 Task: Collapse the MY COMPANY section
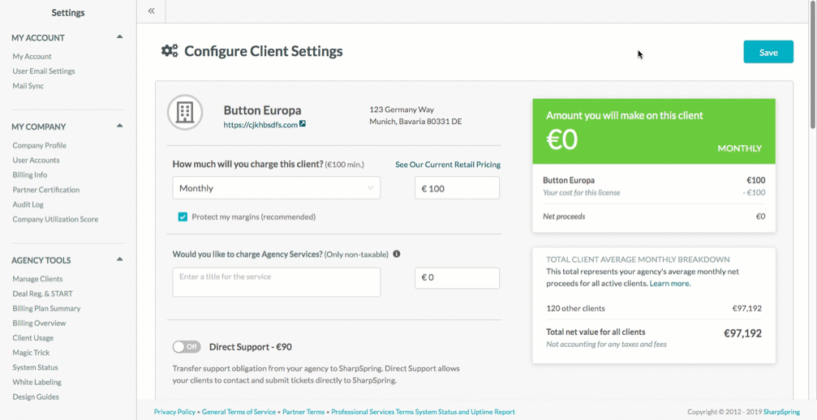coord(119,126)
